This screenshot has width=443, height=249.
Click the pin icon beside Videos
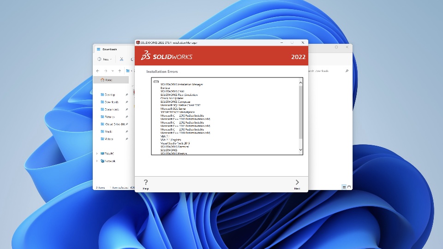click(x=127, y=139)
